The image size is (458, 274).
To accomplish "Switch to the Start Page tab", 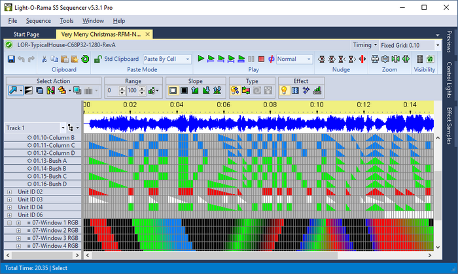I will 26,34.
